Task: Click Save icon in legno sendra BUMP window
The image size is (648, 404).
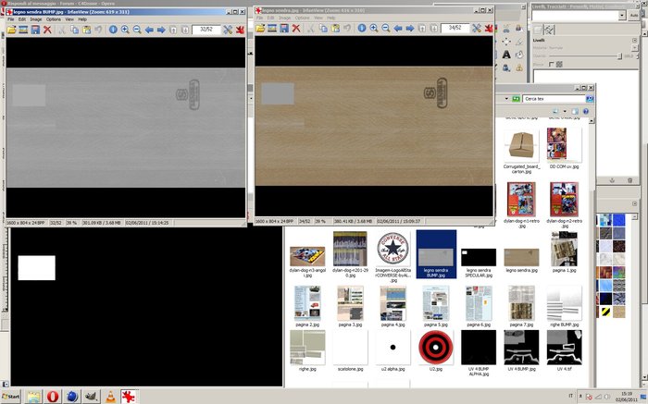Action: pyautogui.click(x=35, y=30)
